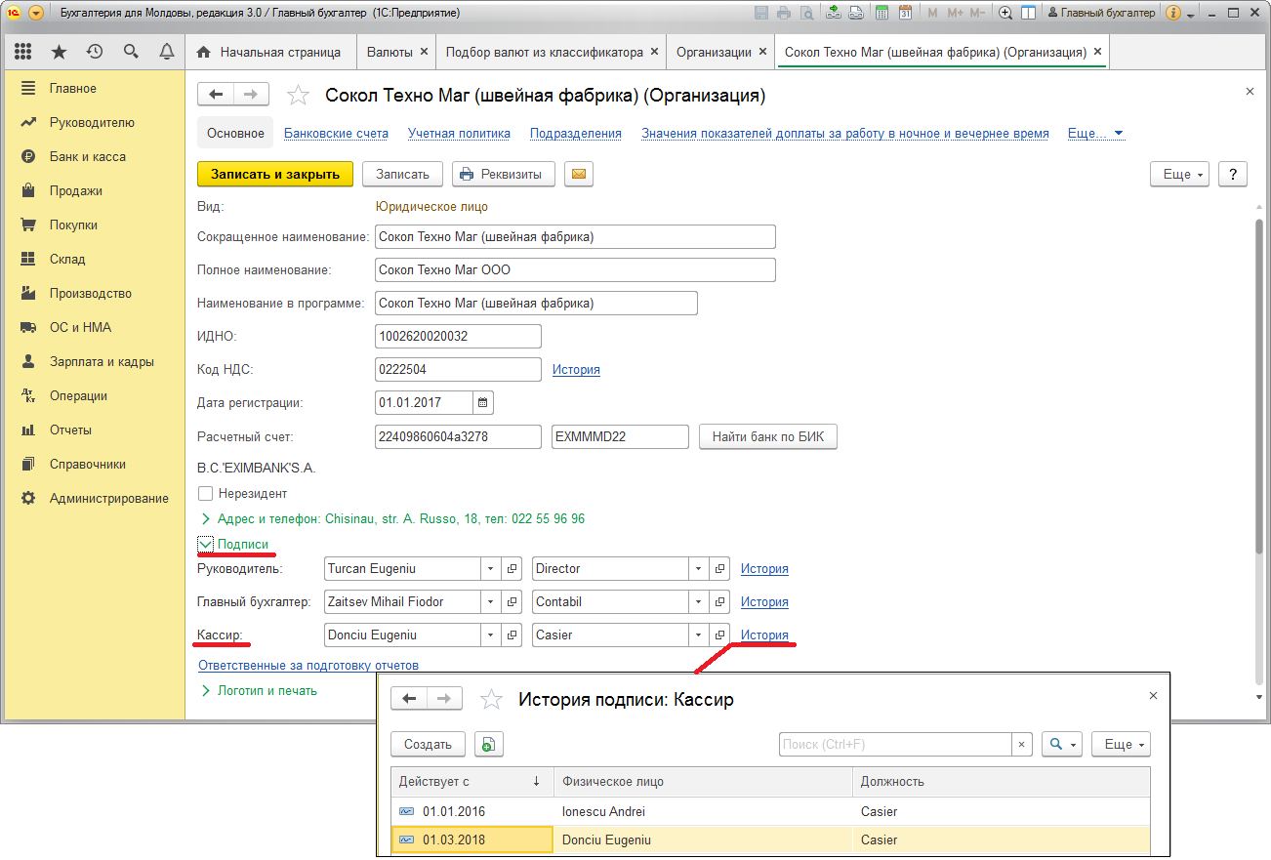This screenshot has width=1271, height=860.
Task: Go forward in organization form
Action: point(251,95)
